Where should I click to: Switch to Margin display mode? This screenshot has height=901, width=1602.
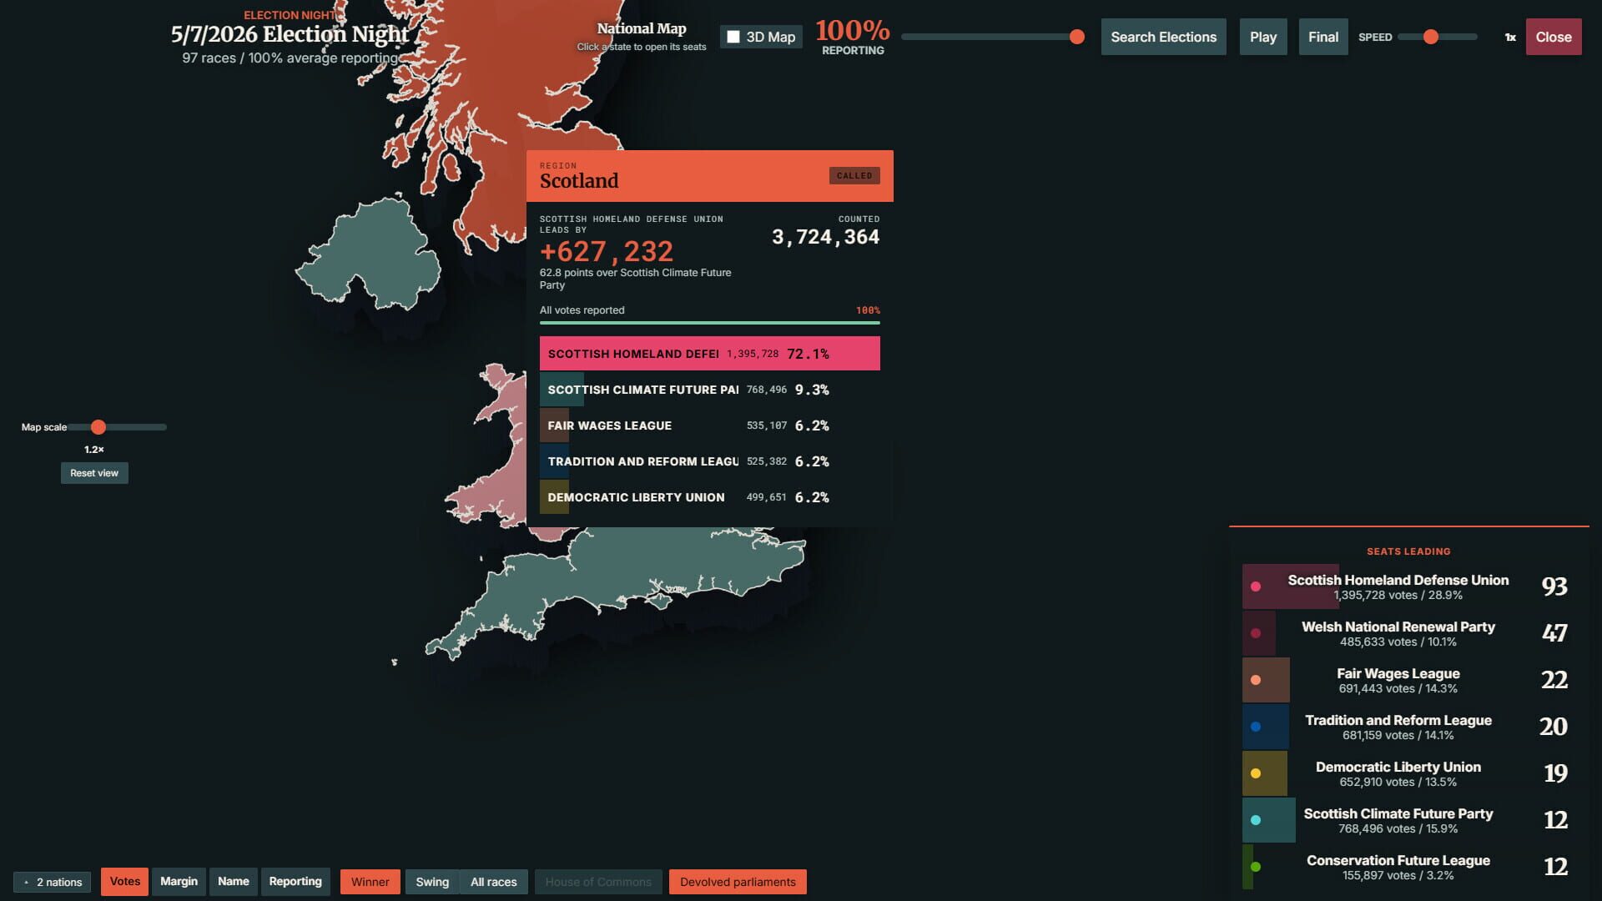pos(179,882)
